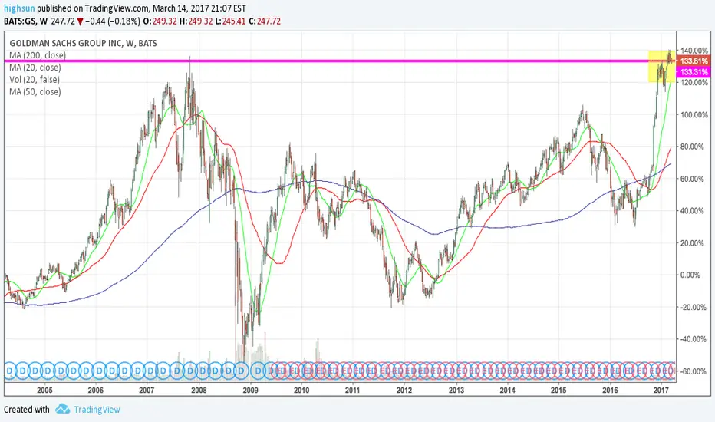Click the 140.00% axis label
The width and height of the screenshot is (715, 422).
tap(694, 50)
